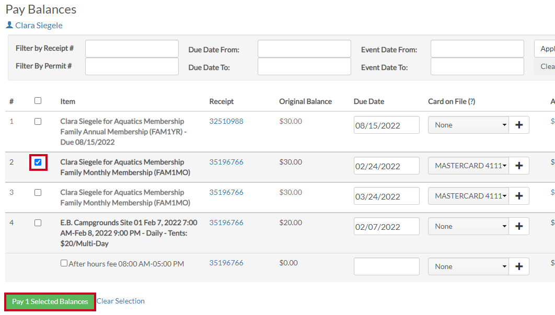Image resolution: width=555 pixels, height=315 pixels.
Task: Click the Pay Balances heading
Action: point(41,9)
